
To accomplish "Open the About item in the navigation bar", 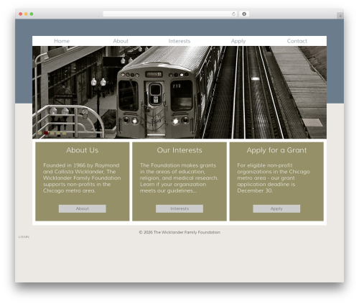I will click(x=121, y=41).
